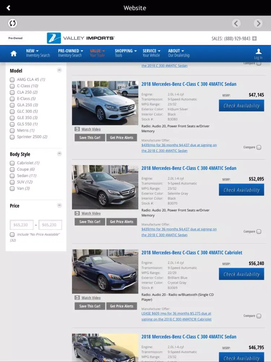
Task: Select the Pre-Owned tab at top left
Action: (16, 38)
